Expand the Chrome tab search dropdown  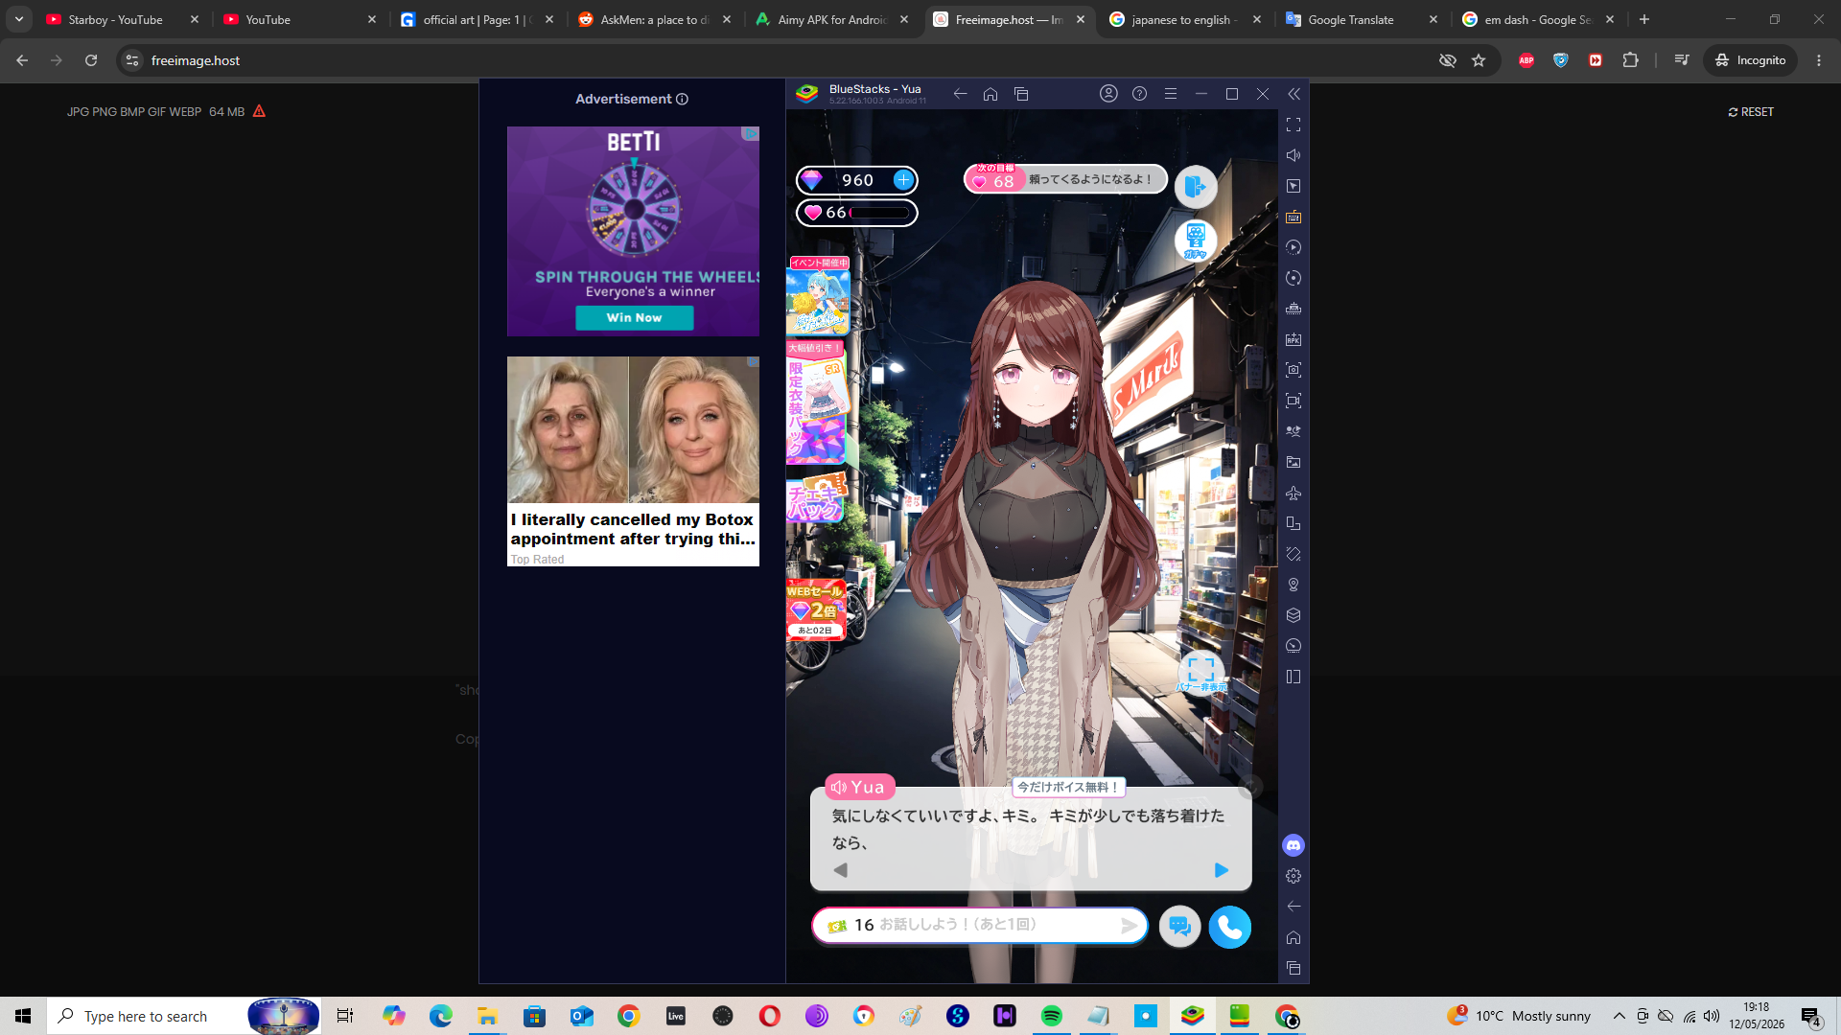pyautogui.click(x=19, y=19)
